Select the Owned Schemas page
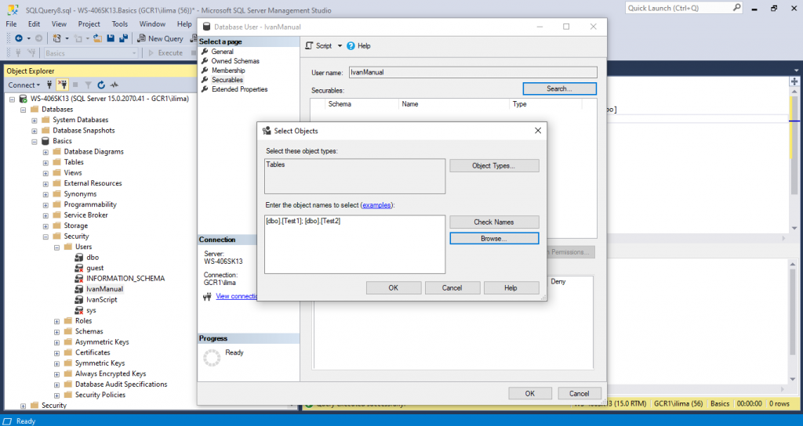This screenshot has height=426, width=803. [x=235, y=61]
